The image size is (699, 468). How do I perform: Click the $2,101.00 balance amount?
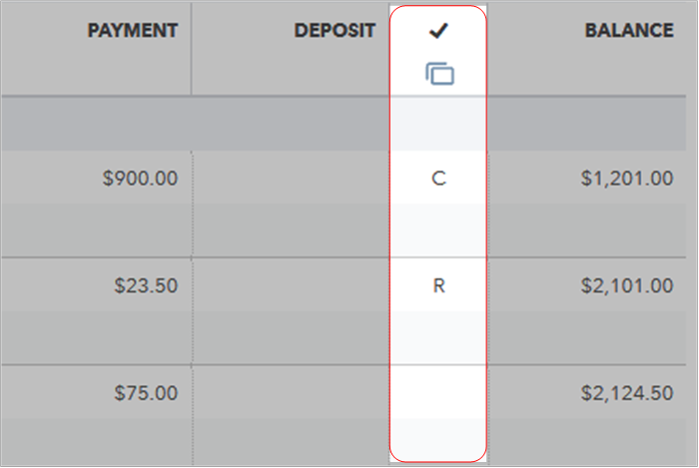click(x=626, y=286)
